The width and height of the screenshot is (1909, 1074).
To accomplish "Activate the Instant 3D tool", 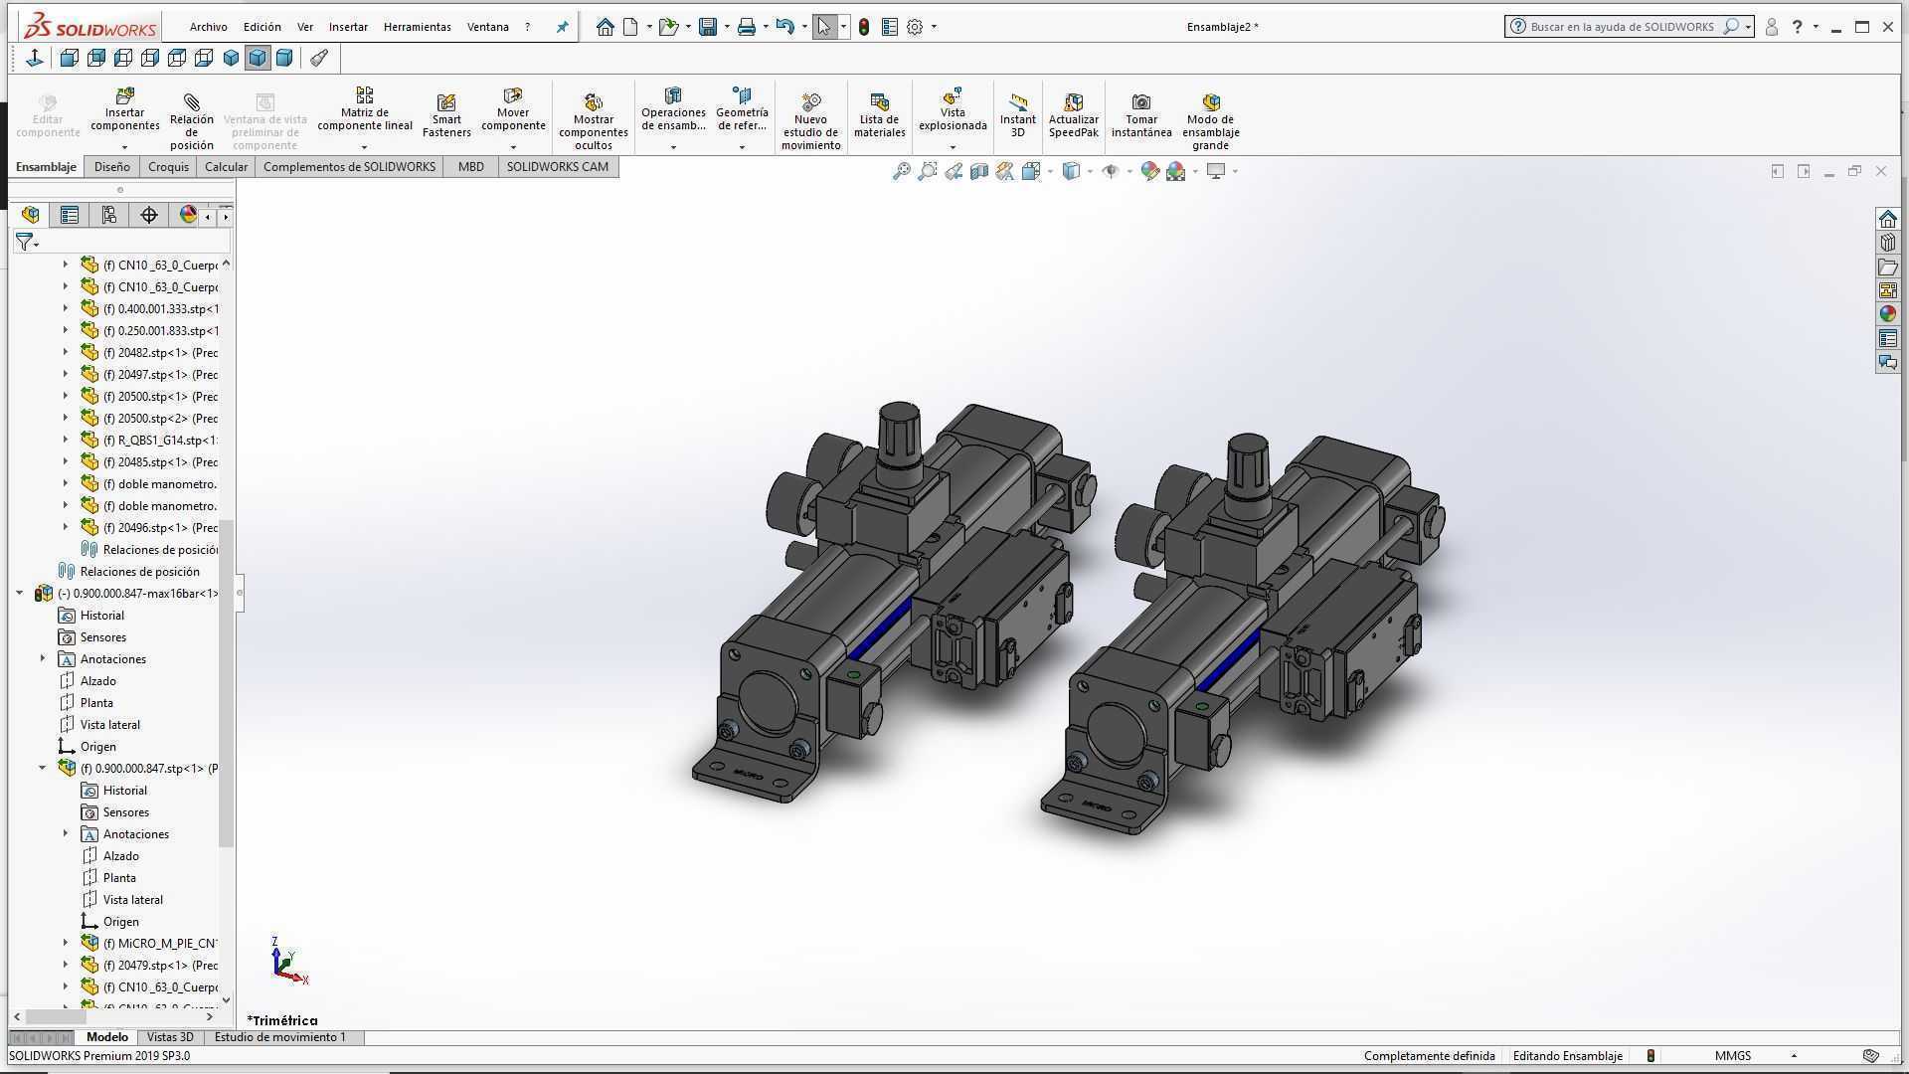I will coord(1017,116).
